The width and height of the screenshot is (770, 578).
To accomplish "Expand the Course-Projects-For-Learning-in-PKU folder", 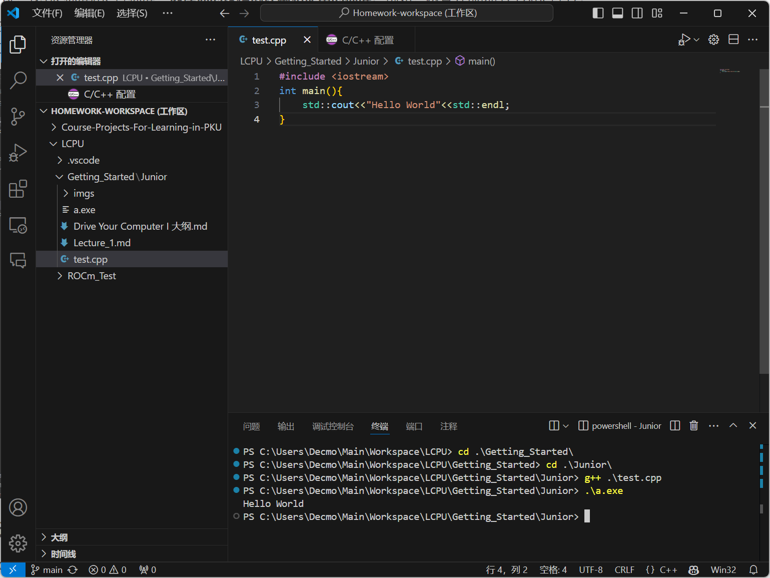I will (141, 127).
